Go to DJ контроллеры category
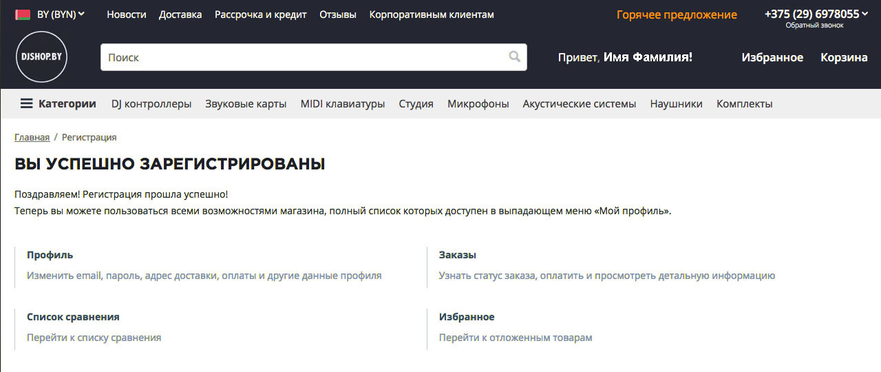 click(151, 104)
